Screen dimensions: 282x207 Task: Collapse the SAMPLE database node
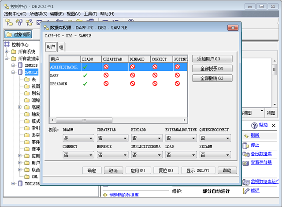click(x=13, y=72)
